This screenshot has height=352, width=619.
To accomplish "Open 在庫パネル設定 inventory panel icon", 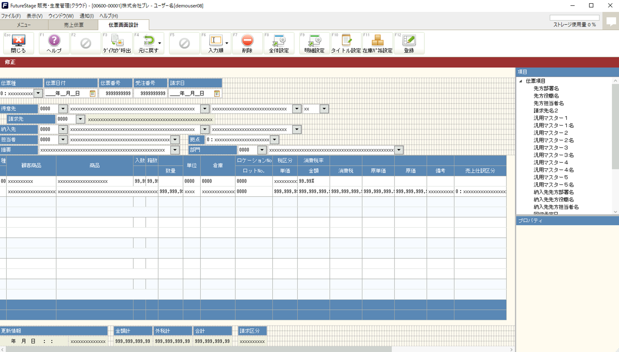I will 377,43.
